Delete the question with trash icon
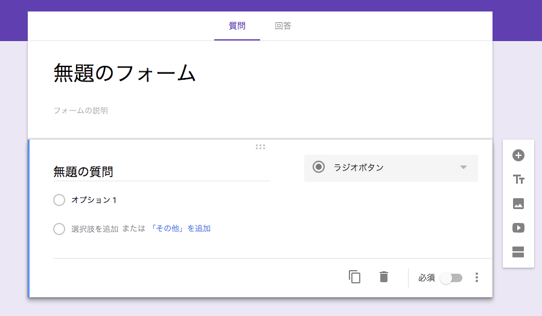This screenshot has height=316, width=542. click(x=384, y=277)
